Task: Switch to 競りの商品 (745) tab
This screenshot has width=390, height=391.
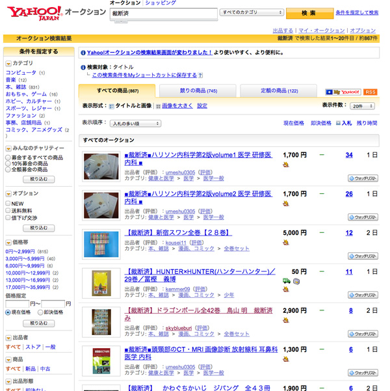Action: click(x=198, y=91)
